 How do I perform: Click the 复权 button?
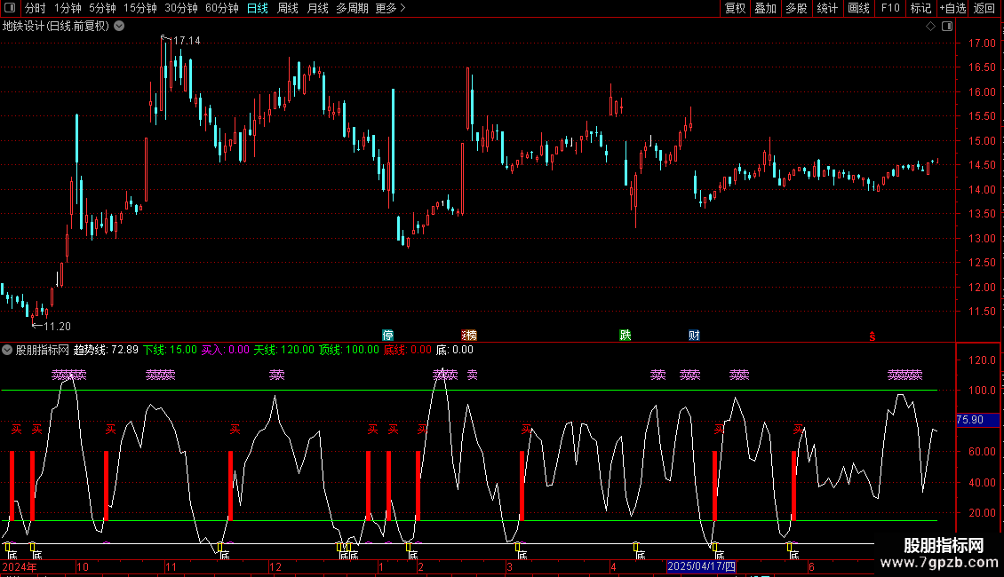click(x=735, y=8)
